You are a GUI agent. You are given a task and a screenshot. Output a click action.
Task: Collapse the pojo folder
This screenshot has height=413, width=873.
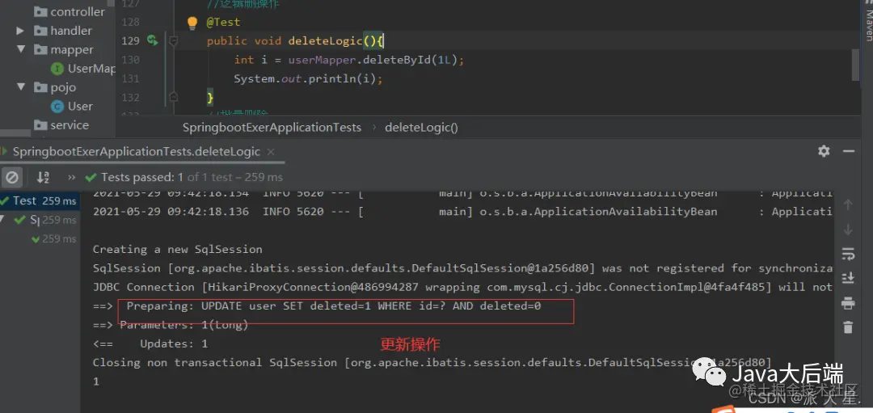(x=21, y=87)
